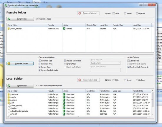
Task: Click the Download icon in the /.aptitude row
Action: (x=64, y=94)
